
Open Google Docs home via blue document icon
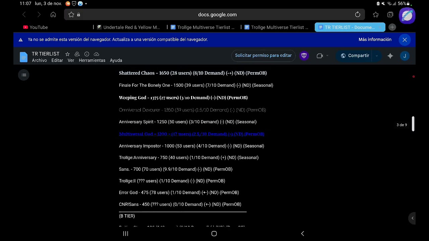[23, 57]
